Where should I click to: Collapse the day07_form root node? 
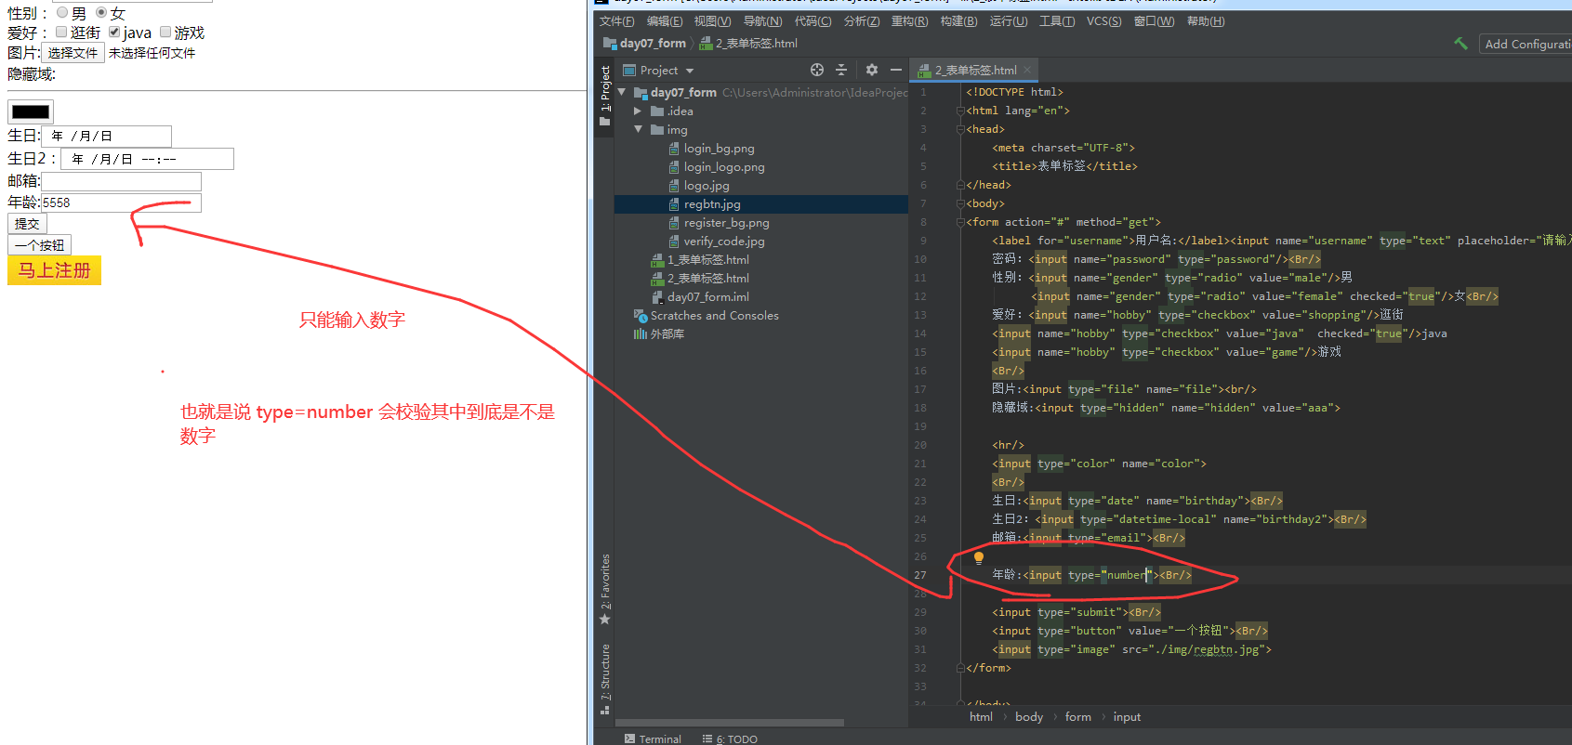point(622,93)
